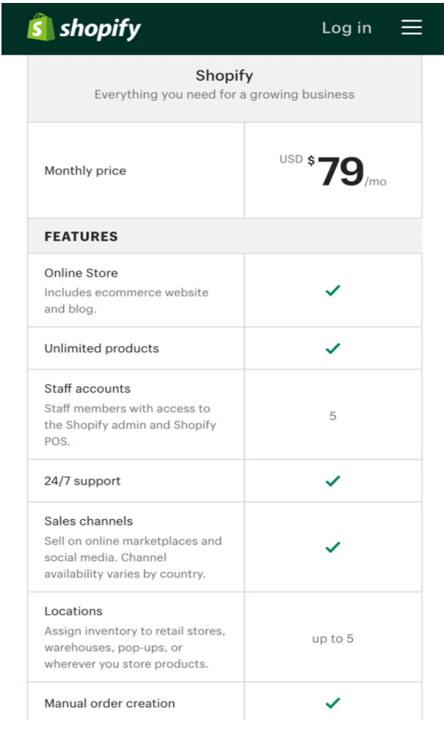Click the Sales channels feature title
The width and height of the screenshot is (444, 747).
[89, 521]
